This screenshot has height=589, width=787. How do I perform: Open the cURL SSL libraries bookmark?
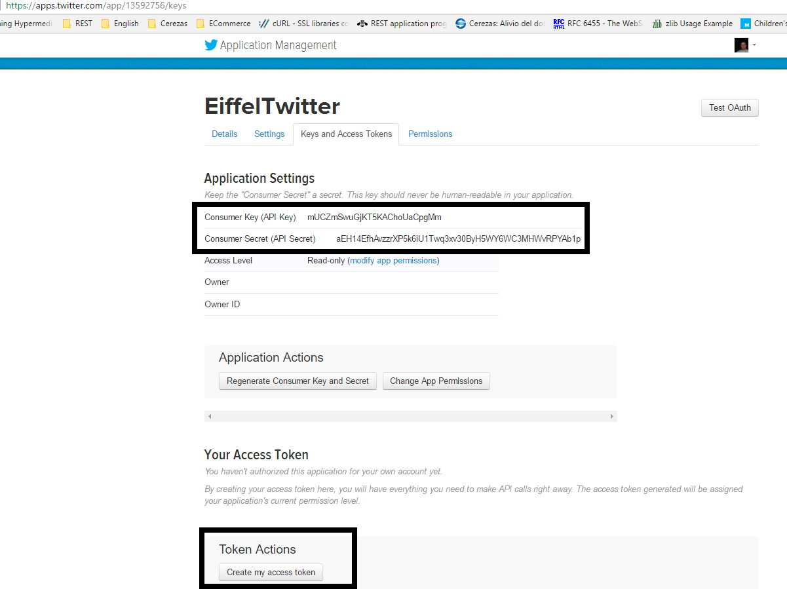coord(303,24)
